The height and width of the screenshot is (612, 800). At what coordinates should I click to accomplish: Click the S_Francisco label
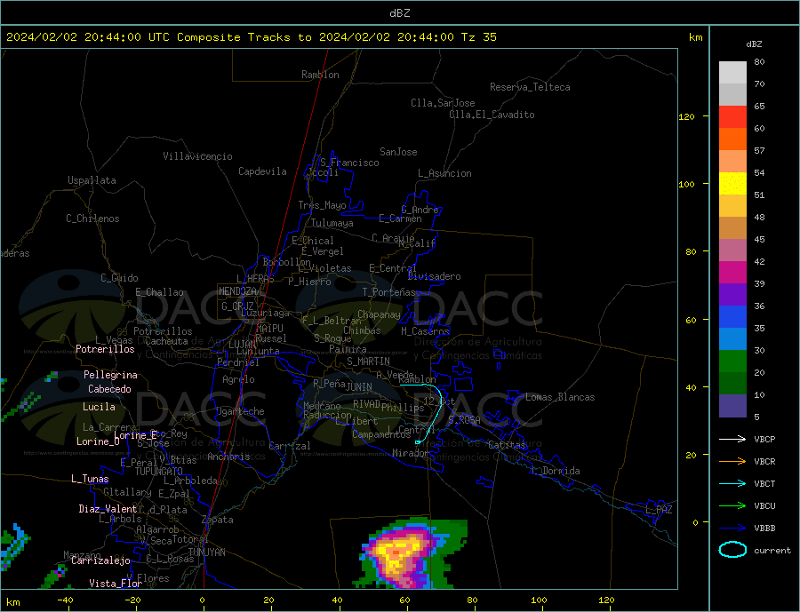pyautogui.click(x=349, y=163)
